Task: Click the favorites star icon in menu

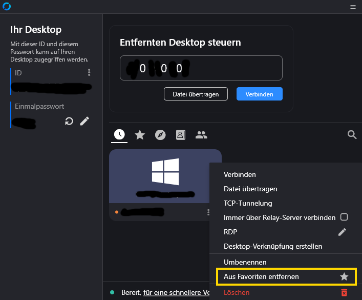Action: [x=344, y=276]
